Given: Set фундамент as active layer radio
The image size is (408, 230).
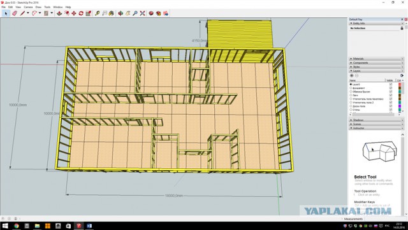Looking at the screenshot, I should 351,88.
